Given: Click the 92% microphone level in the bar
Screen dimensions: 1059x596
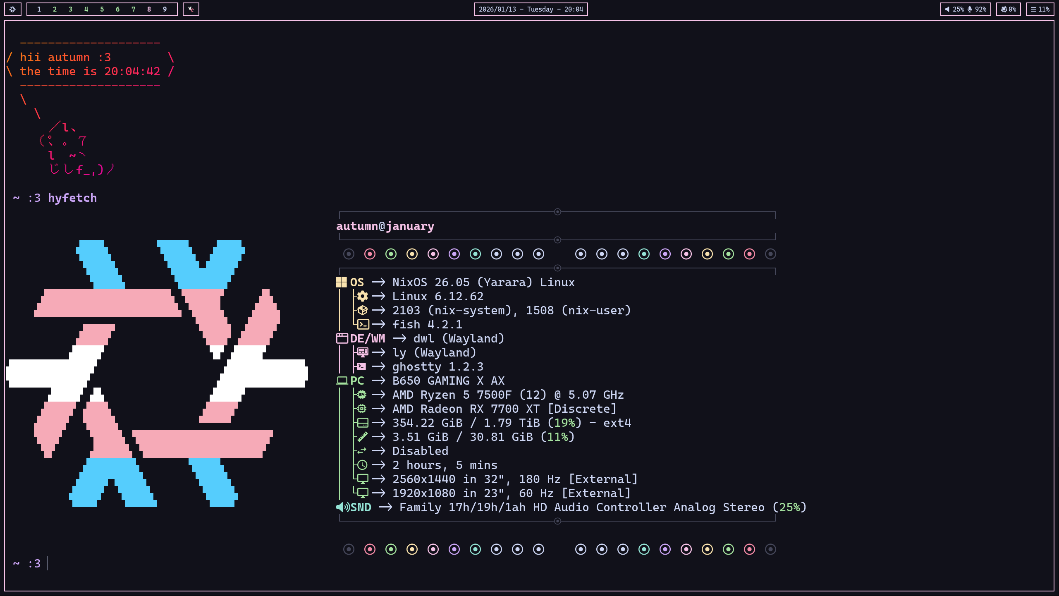Looking at the screenshot, I should [x=980, y=9].
